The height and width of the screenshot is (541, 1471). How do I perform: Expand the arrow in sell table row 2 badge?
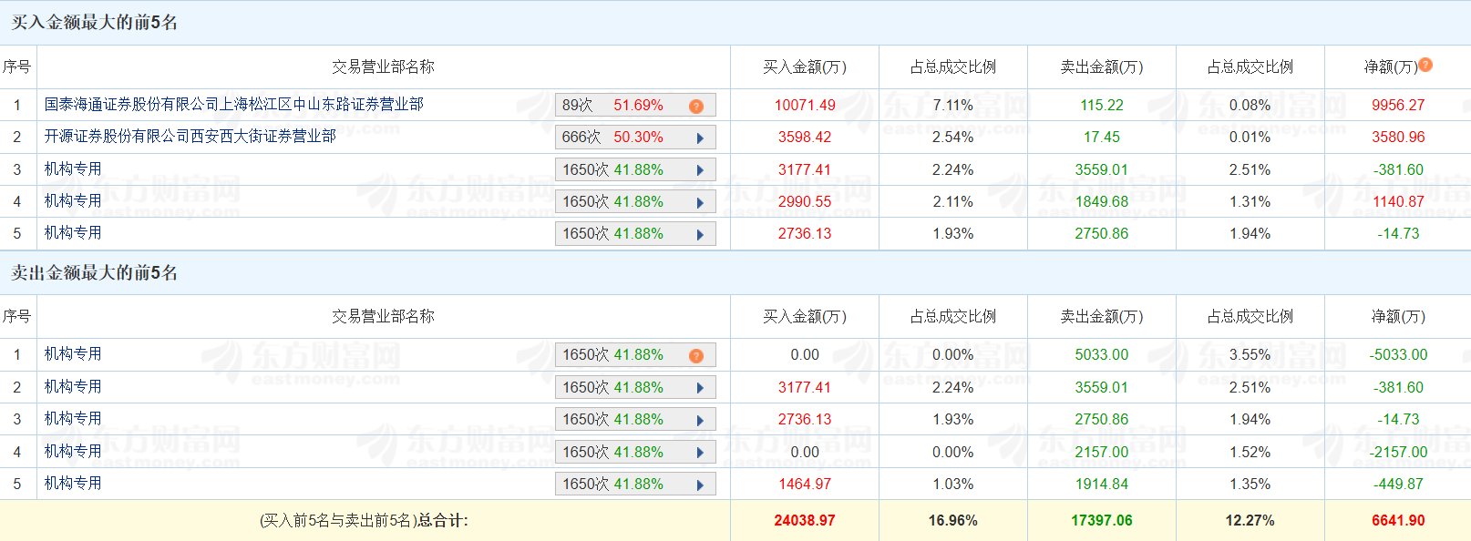point(700,388)
